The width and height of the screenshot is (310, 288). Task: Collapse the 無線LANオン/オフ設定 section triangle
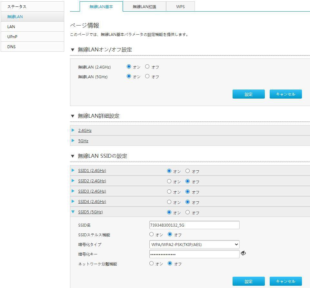pyautogui.click(x=73, y=50)
